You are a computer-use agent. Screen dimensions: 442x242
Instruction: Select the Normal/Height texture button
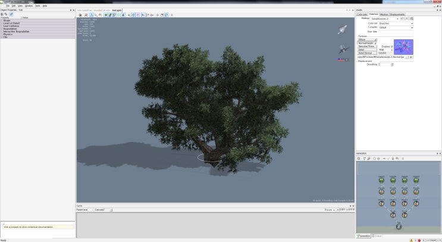pyautogui.click(x=366, y=43)
